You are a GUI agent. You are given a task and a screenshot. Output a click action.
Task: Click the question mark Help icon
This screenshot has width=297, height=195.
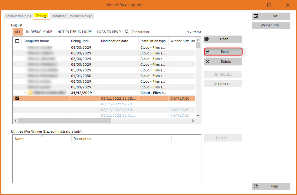[256, 186]
